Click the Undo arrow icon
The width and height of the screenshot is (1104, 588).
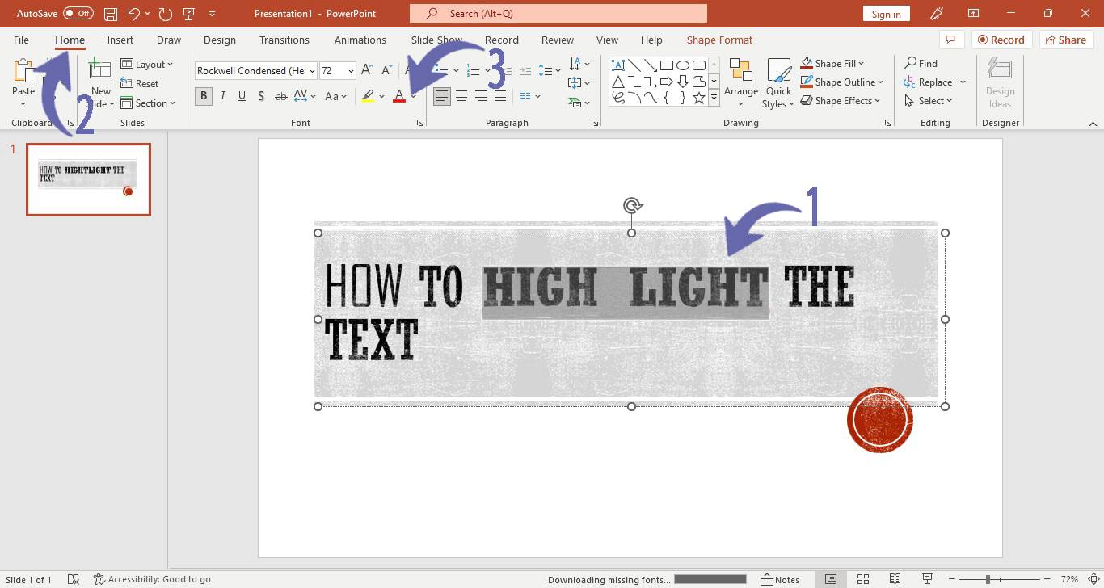point(134,14)
